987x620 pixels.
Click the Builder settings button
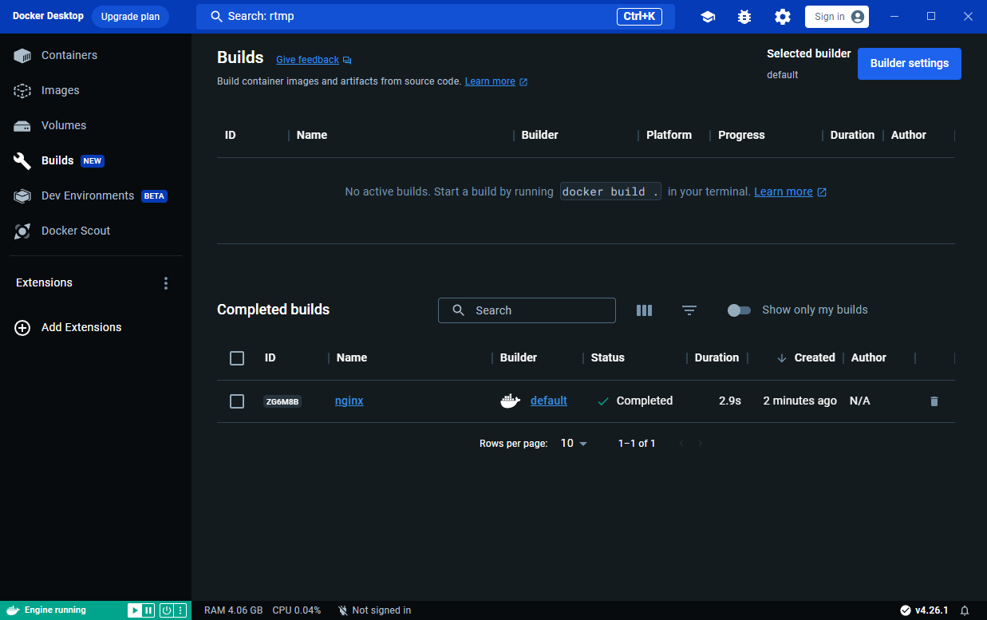[x=909, y=64]
